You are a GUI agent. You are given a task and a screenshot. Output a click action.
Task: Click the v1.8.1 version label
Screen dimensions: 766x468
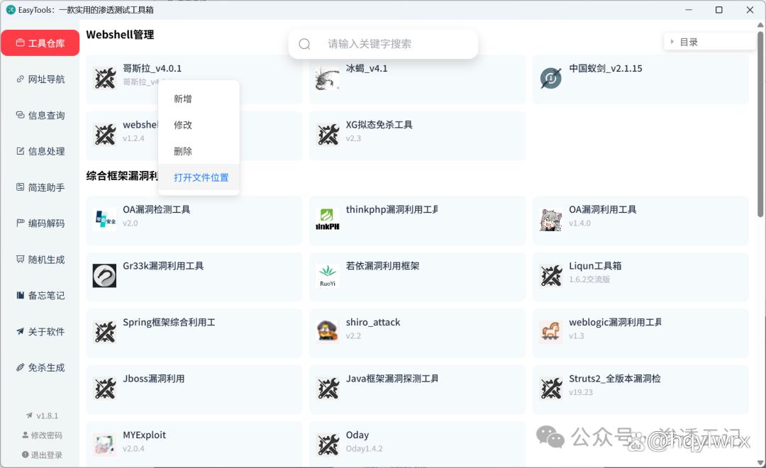coord(42,416)
